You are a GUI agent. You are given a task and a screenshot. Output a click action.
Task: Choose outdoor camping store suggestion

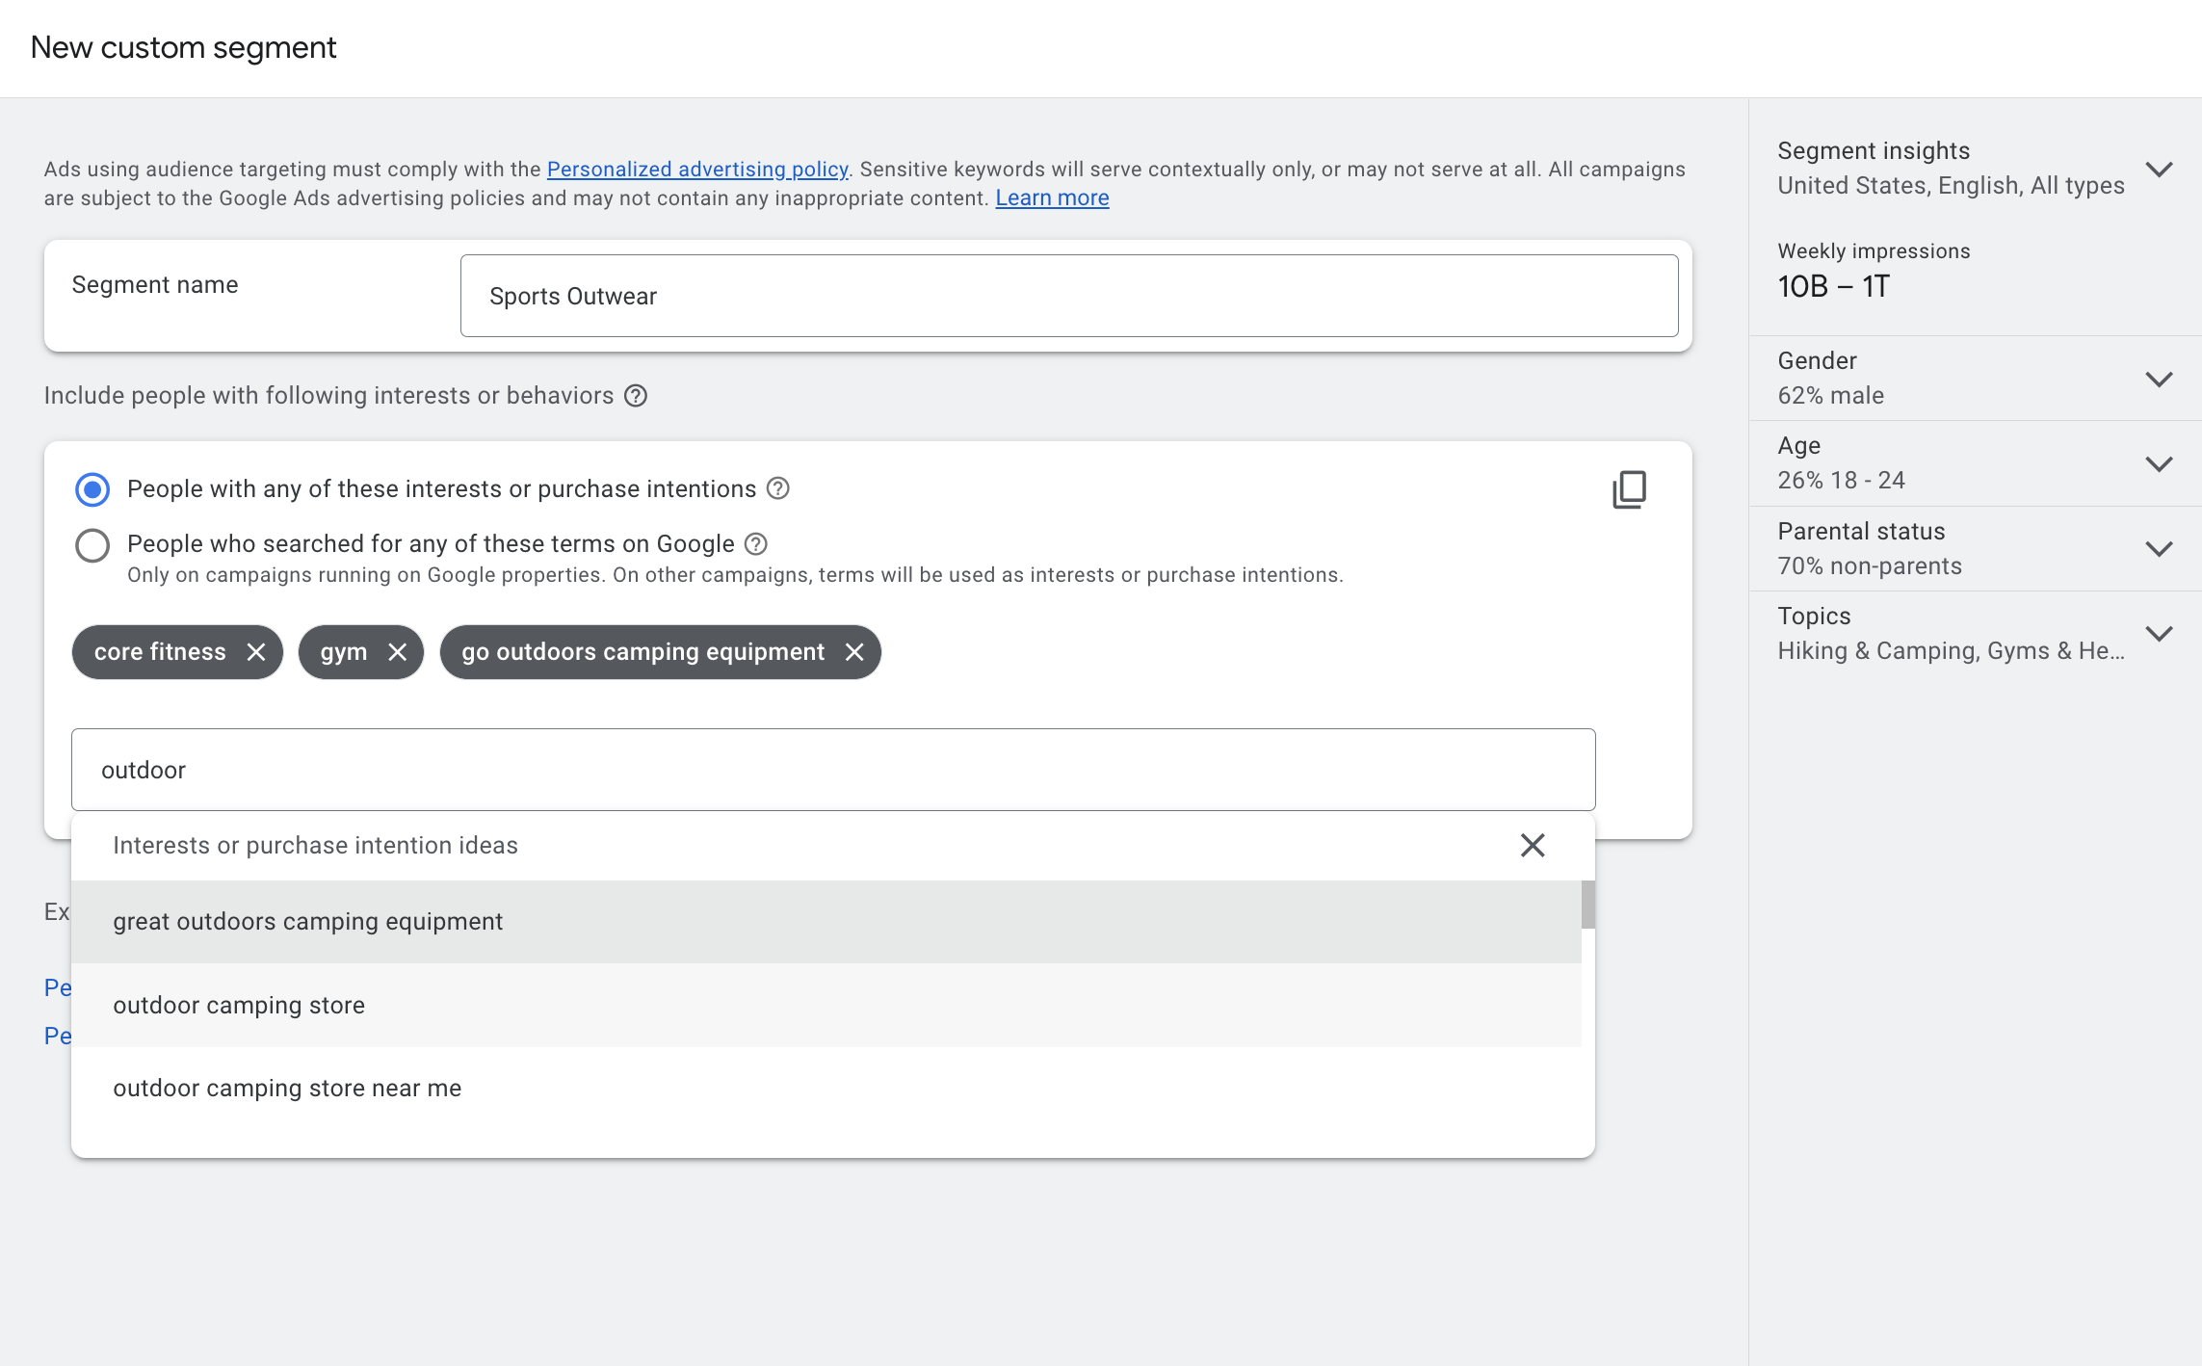coord(239,1005)
